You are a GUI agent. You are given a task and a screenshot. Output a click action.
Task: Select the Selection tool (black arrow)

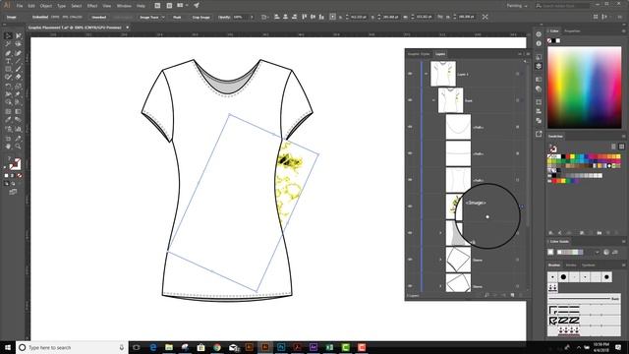8,36
